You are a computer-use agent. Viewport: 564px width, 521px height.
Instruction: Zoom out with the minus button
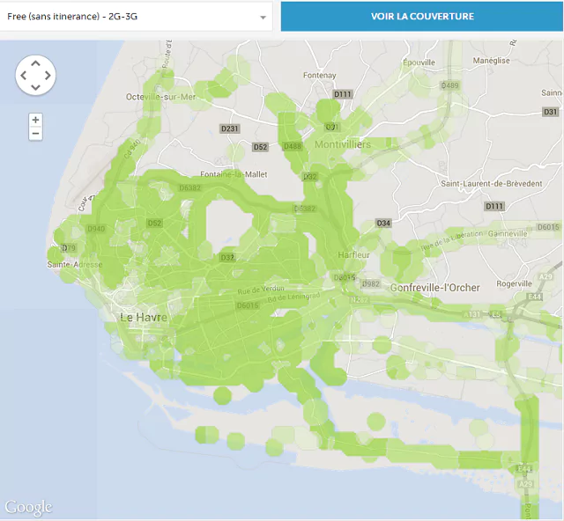(x=35, y=134)
